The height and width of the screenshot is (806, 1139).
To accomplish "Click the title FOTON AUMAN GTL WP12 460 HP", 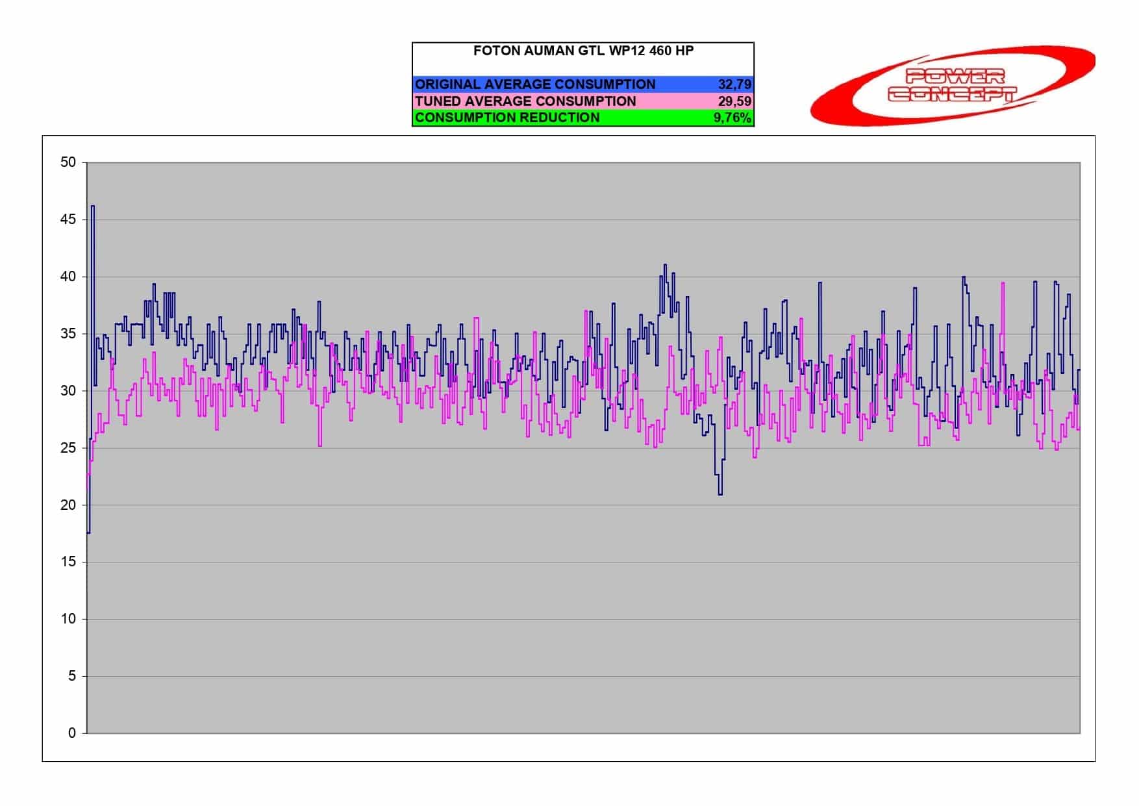I will (x=583, y=51).
